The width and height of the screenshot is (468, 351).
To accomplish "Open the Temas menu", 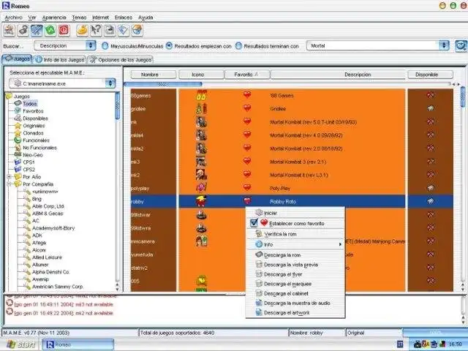I will coord(79,18).
